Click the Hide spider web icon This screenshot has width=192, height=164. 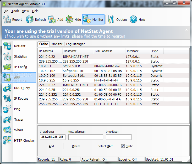[69, 19]
